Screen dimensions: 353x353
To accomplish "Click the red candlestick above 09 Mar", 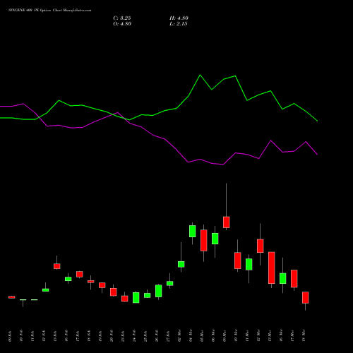I will [x=227, y=222].
